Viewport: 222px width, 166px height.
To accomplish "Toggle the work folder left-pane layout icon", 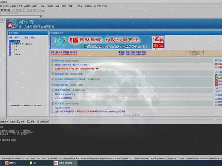I will tap(2, 10).
